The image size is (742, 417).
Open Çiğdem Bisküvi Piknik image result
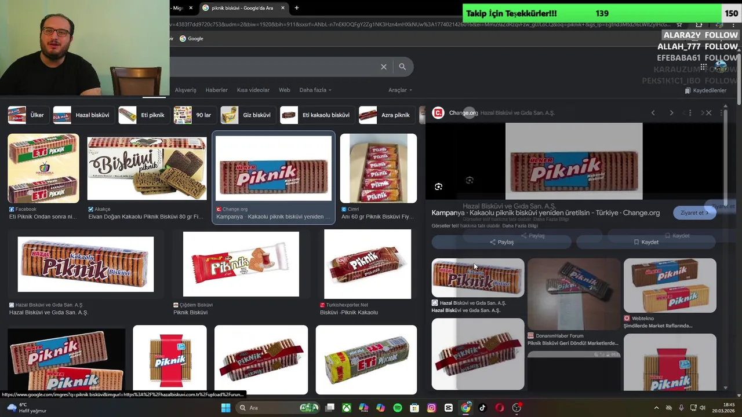pyautogui.click(x=241, y=264)
